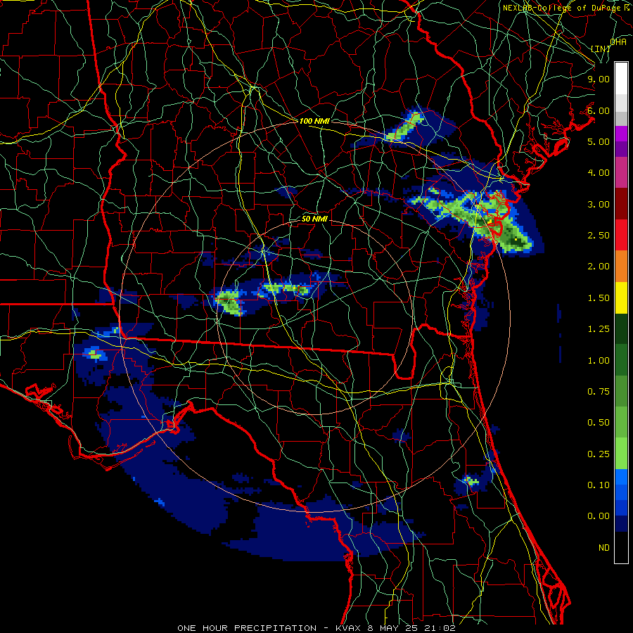Select the magenta 5.00 legend swatch
The height and width of the screenshot is (633, 633).
(621, 134)
